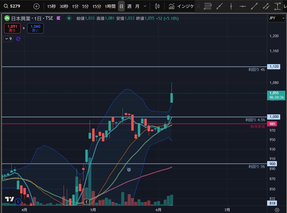Select the vertical line drawing tool
This screenshot has width=287, height=213.
231,7
